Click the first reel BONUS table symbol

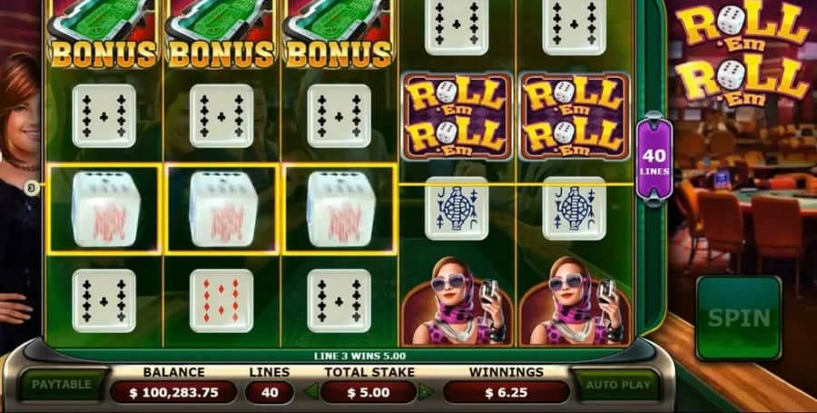click(103, 34)
